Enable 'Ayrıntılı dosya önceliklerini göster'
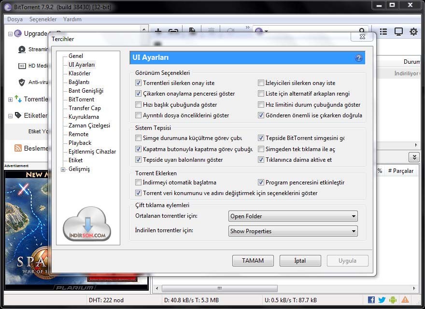 (138, 115)
